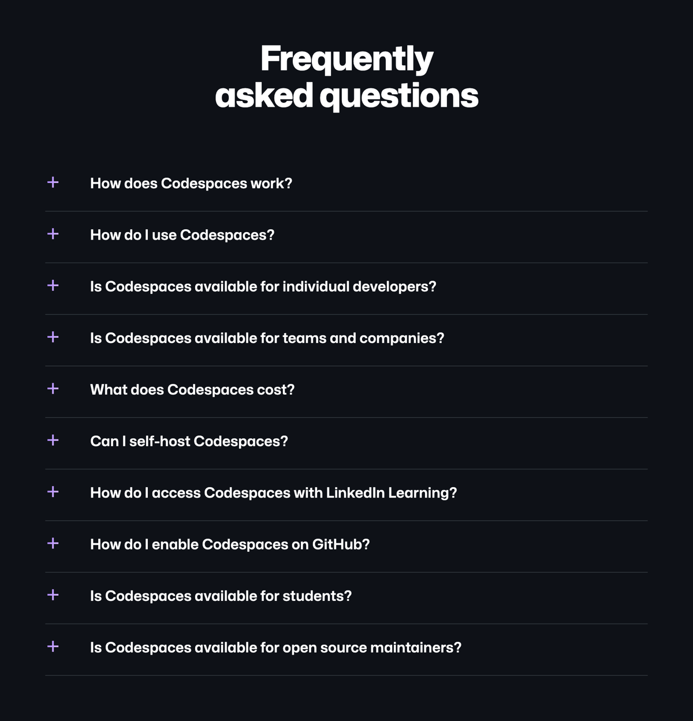Expand the "How do I use Codespaces?" entry
693x721 pixels.
coord(53,234)
